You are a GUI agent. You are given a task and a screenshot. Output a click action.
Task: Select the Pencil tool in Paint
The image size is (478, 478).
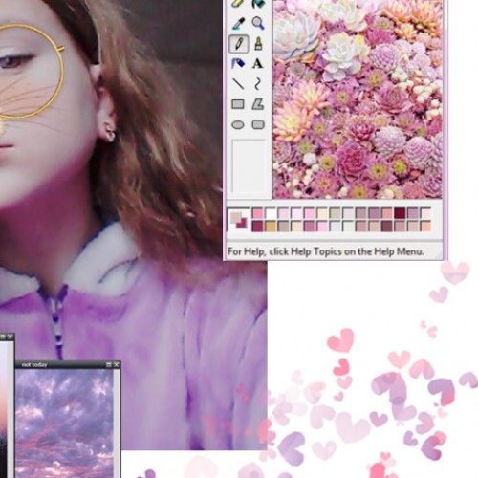pyautogui.click(x=238, y=44)
